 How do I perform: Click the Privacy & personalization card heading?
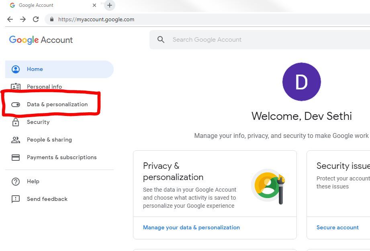(173, 172)
